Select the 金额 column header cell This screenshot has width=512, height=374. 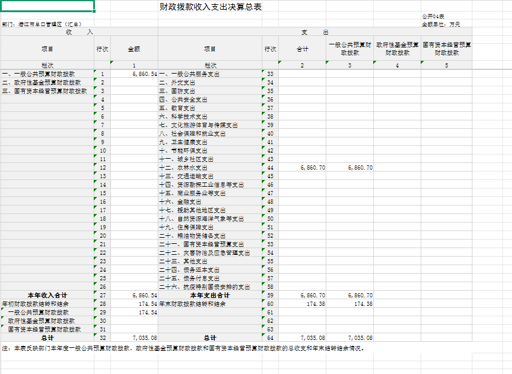pos(134,49)
